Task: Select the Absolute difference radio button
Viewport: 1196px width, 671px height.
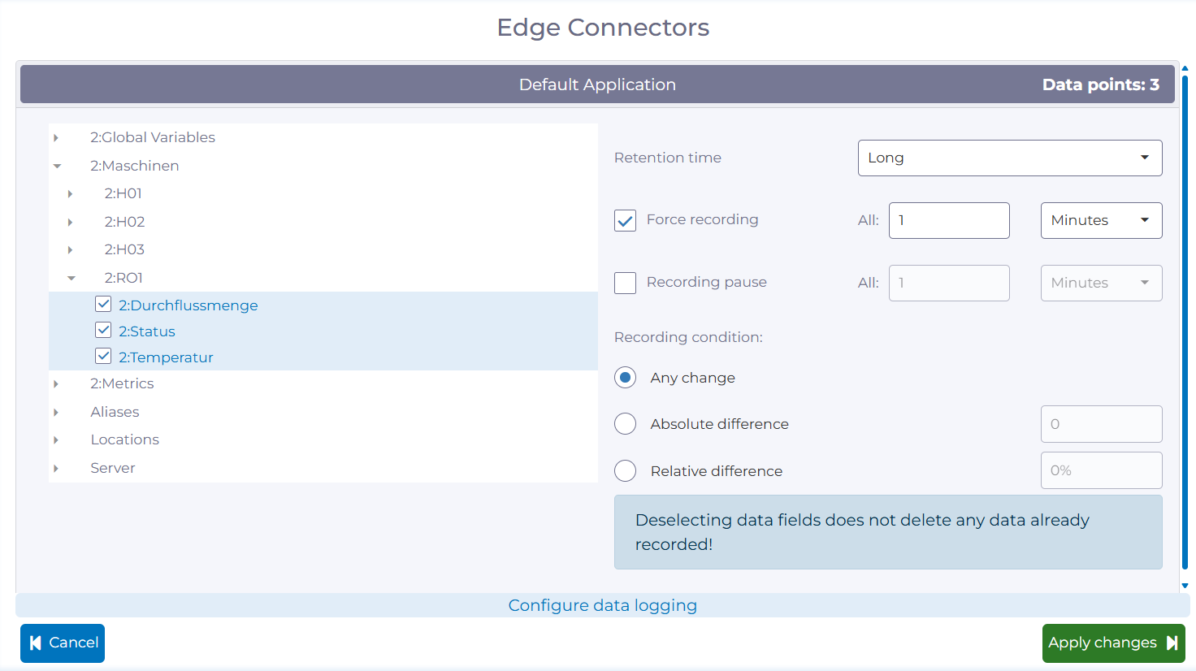Action: point(625,424)
